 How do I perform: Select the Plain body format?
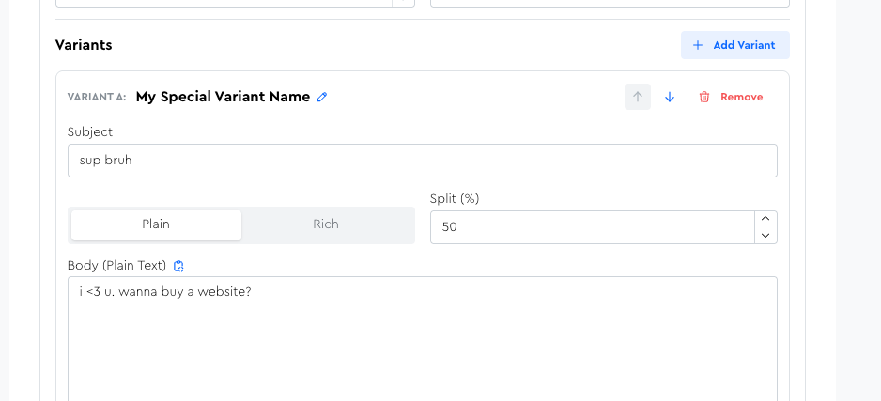pyautogui.click(x=156, y=224)
